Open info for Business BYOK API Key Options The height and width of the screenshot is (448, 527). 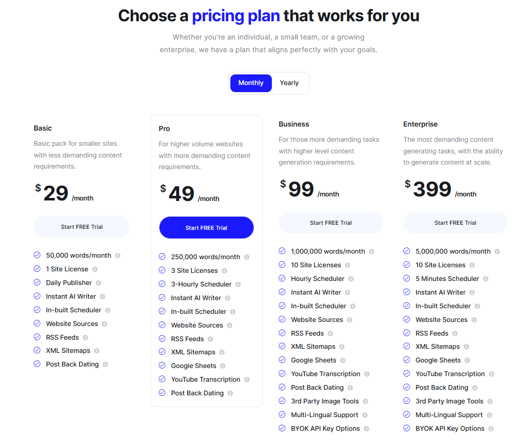click(x=367, y=429)
